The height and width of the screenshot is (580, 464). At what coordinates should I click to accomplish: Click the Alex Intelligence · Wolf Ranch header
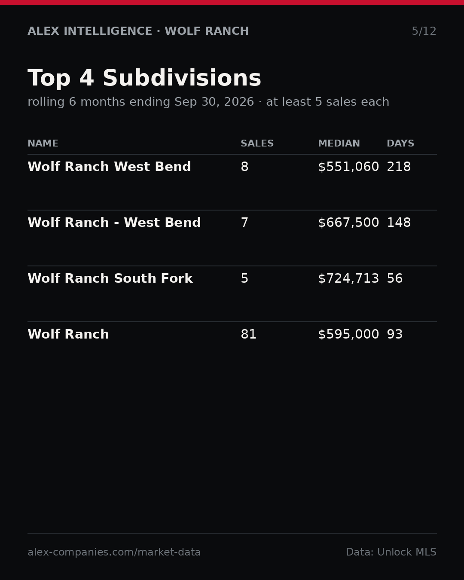pyautogui.click(x=138, y=31)
